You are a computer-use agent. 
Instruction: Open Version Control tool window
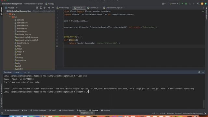12,110
